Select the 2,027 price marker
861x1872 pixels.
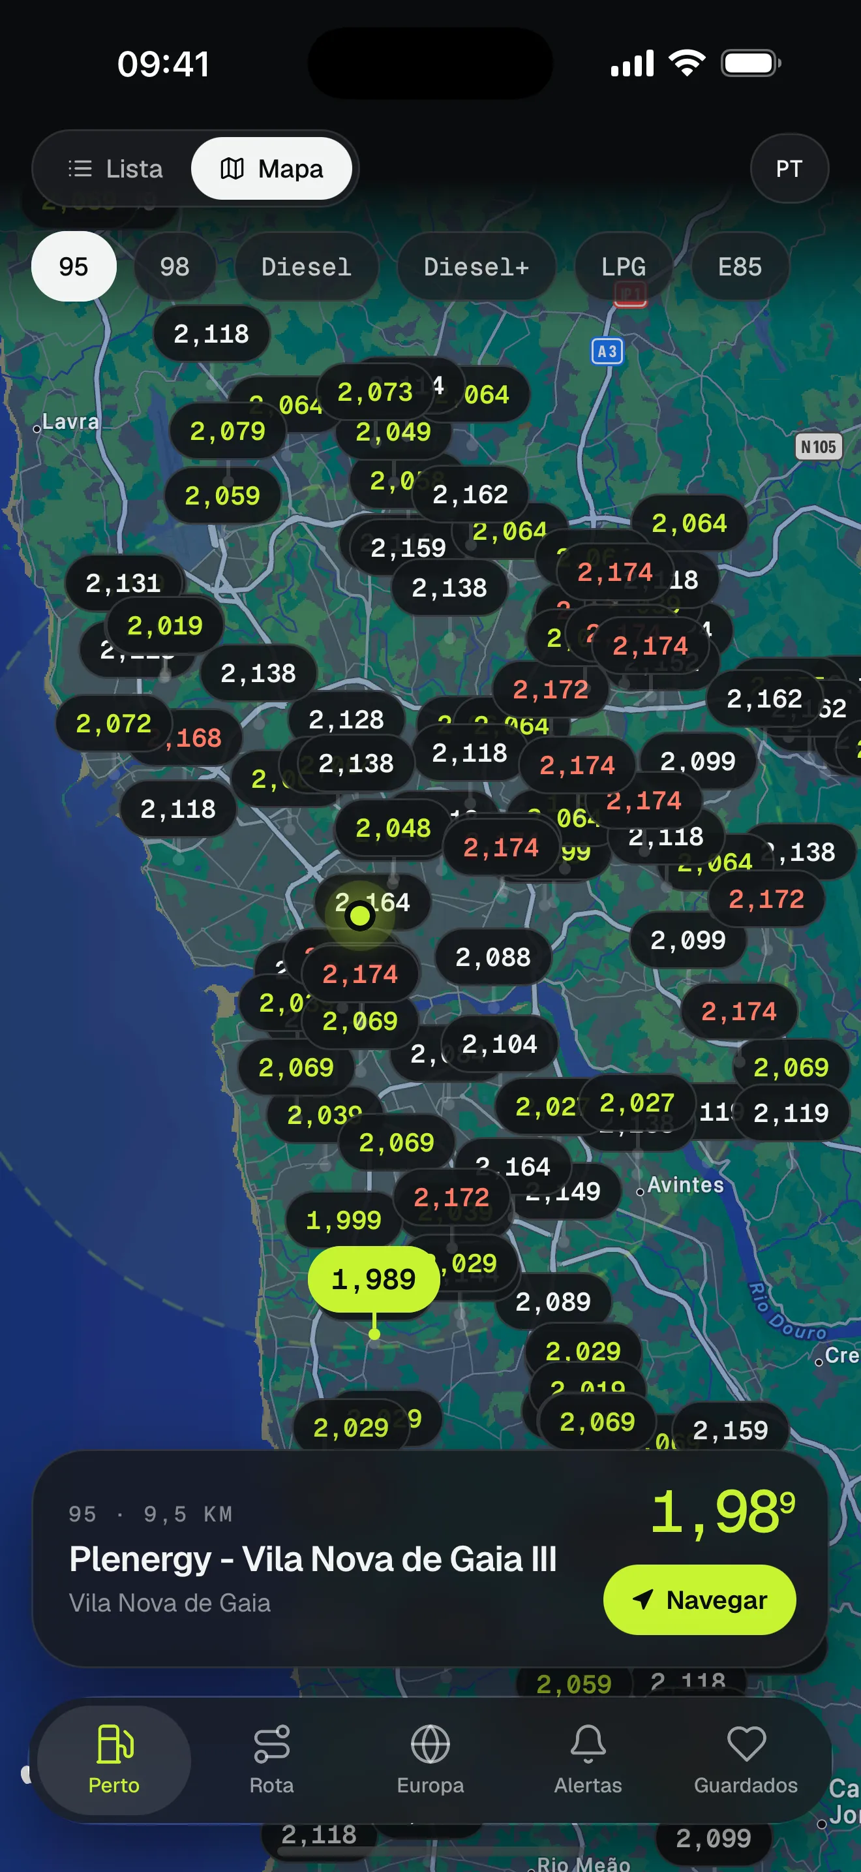point(637,1102)
